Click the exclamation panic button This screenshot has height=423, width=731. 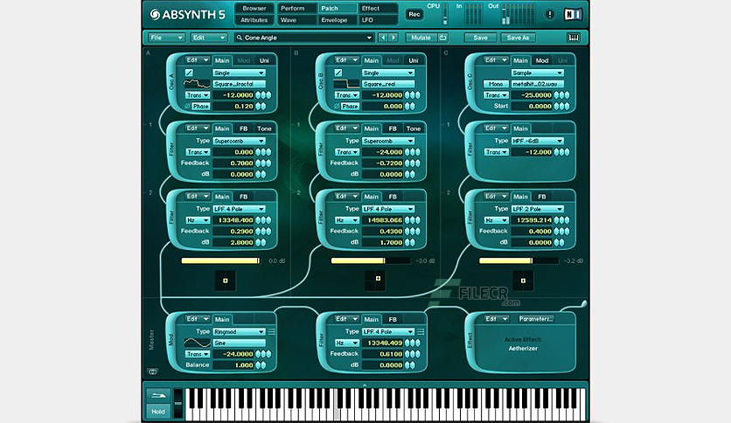[x=550, y=15]
